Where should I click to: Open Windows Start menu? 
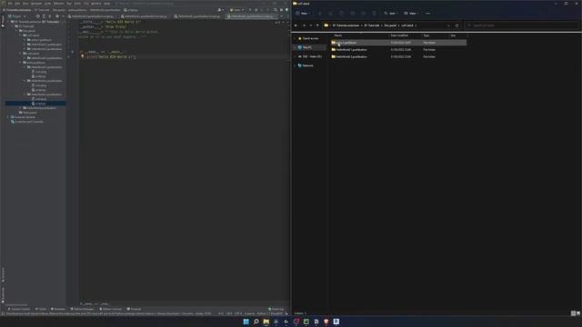coord(246,322)
